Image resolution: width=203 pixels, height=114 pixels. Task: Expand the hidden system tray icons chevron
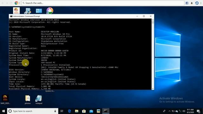tap(169, 111)
